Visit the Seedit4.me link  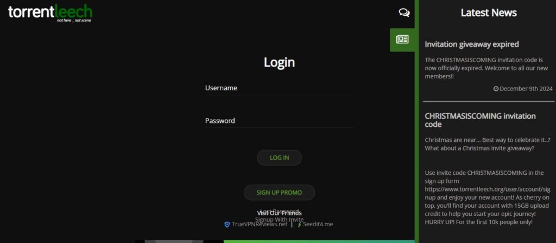pyautogui.click(x=318, y=224)
